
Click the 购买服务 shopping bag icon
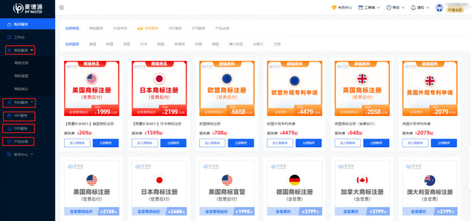[x=9, y=24]
